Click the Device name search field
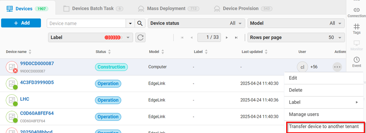Screen dimensions: 366x133 click(x=86, y=23)
